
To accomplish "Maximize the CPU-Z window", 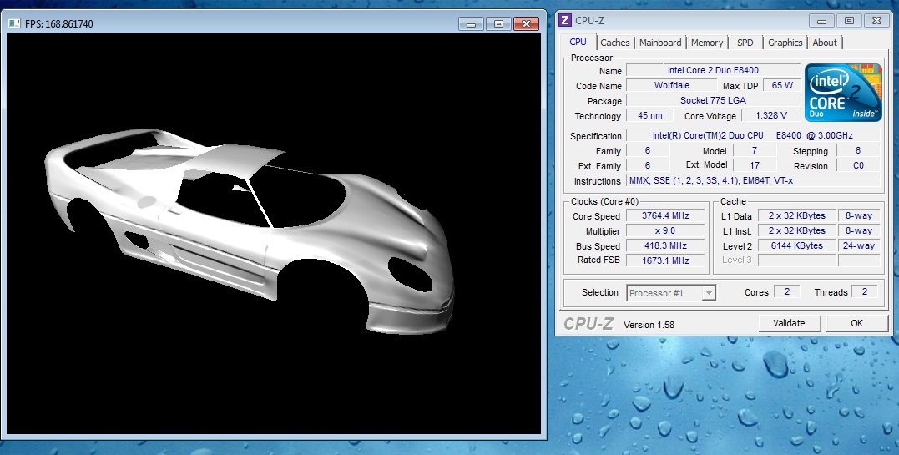I will [849, 20].
